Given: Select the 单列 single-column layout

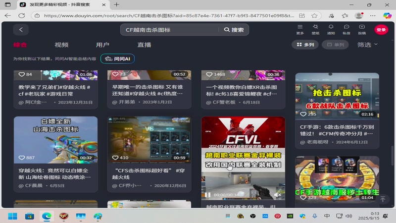Looking at the screenshot, I should (x=335, y=45).
